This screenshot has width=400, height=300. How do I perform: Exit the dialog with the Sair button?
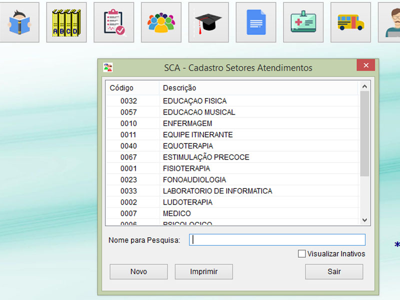(334, 271)
